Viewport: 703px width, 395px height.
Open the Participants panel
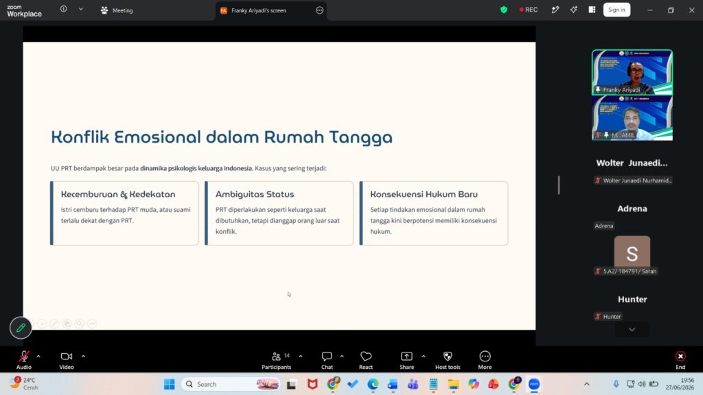click(276, 359)
